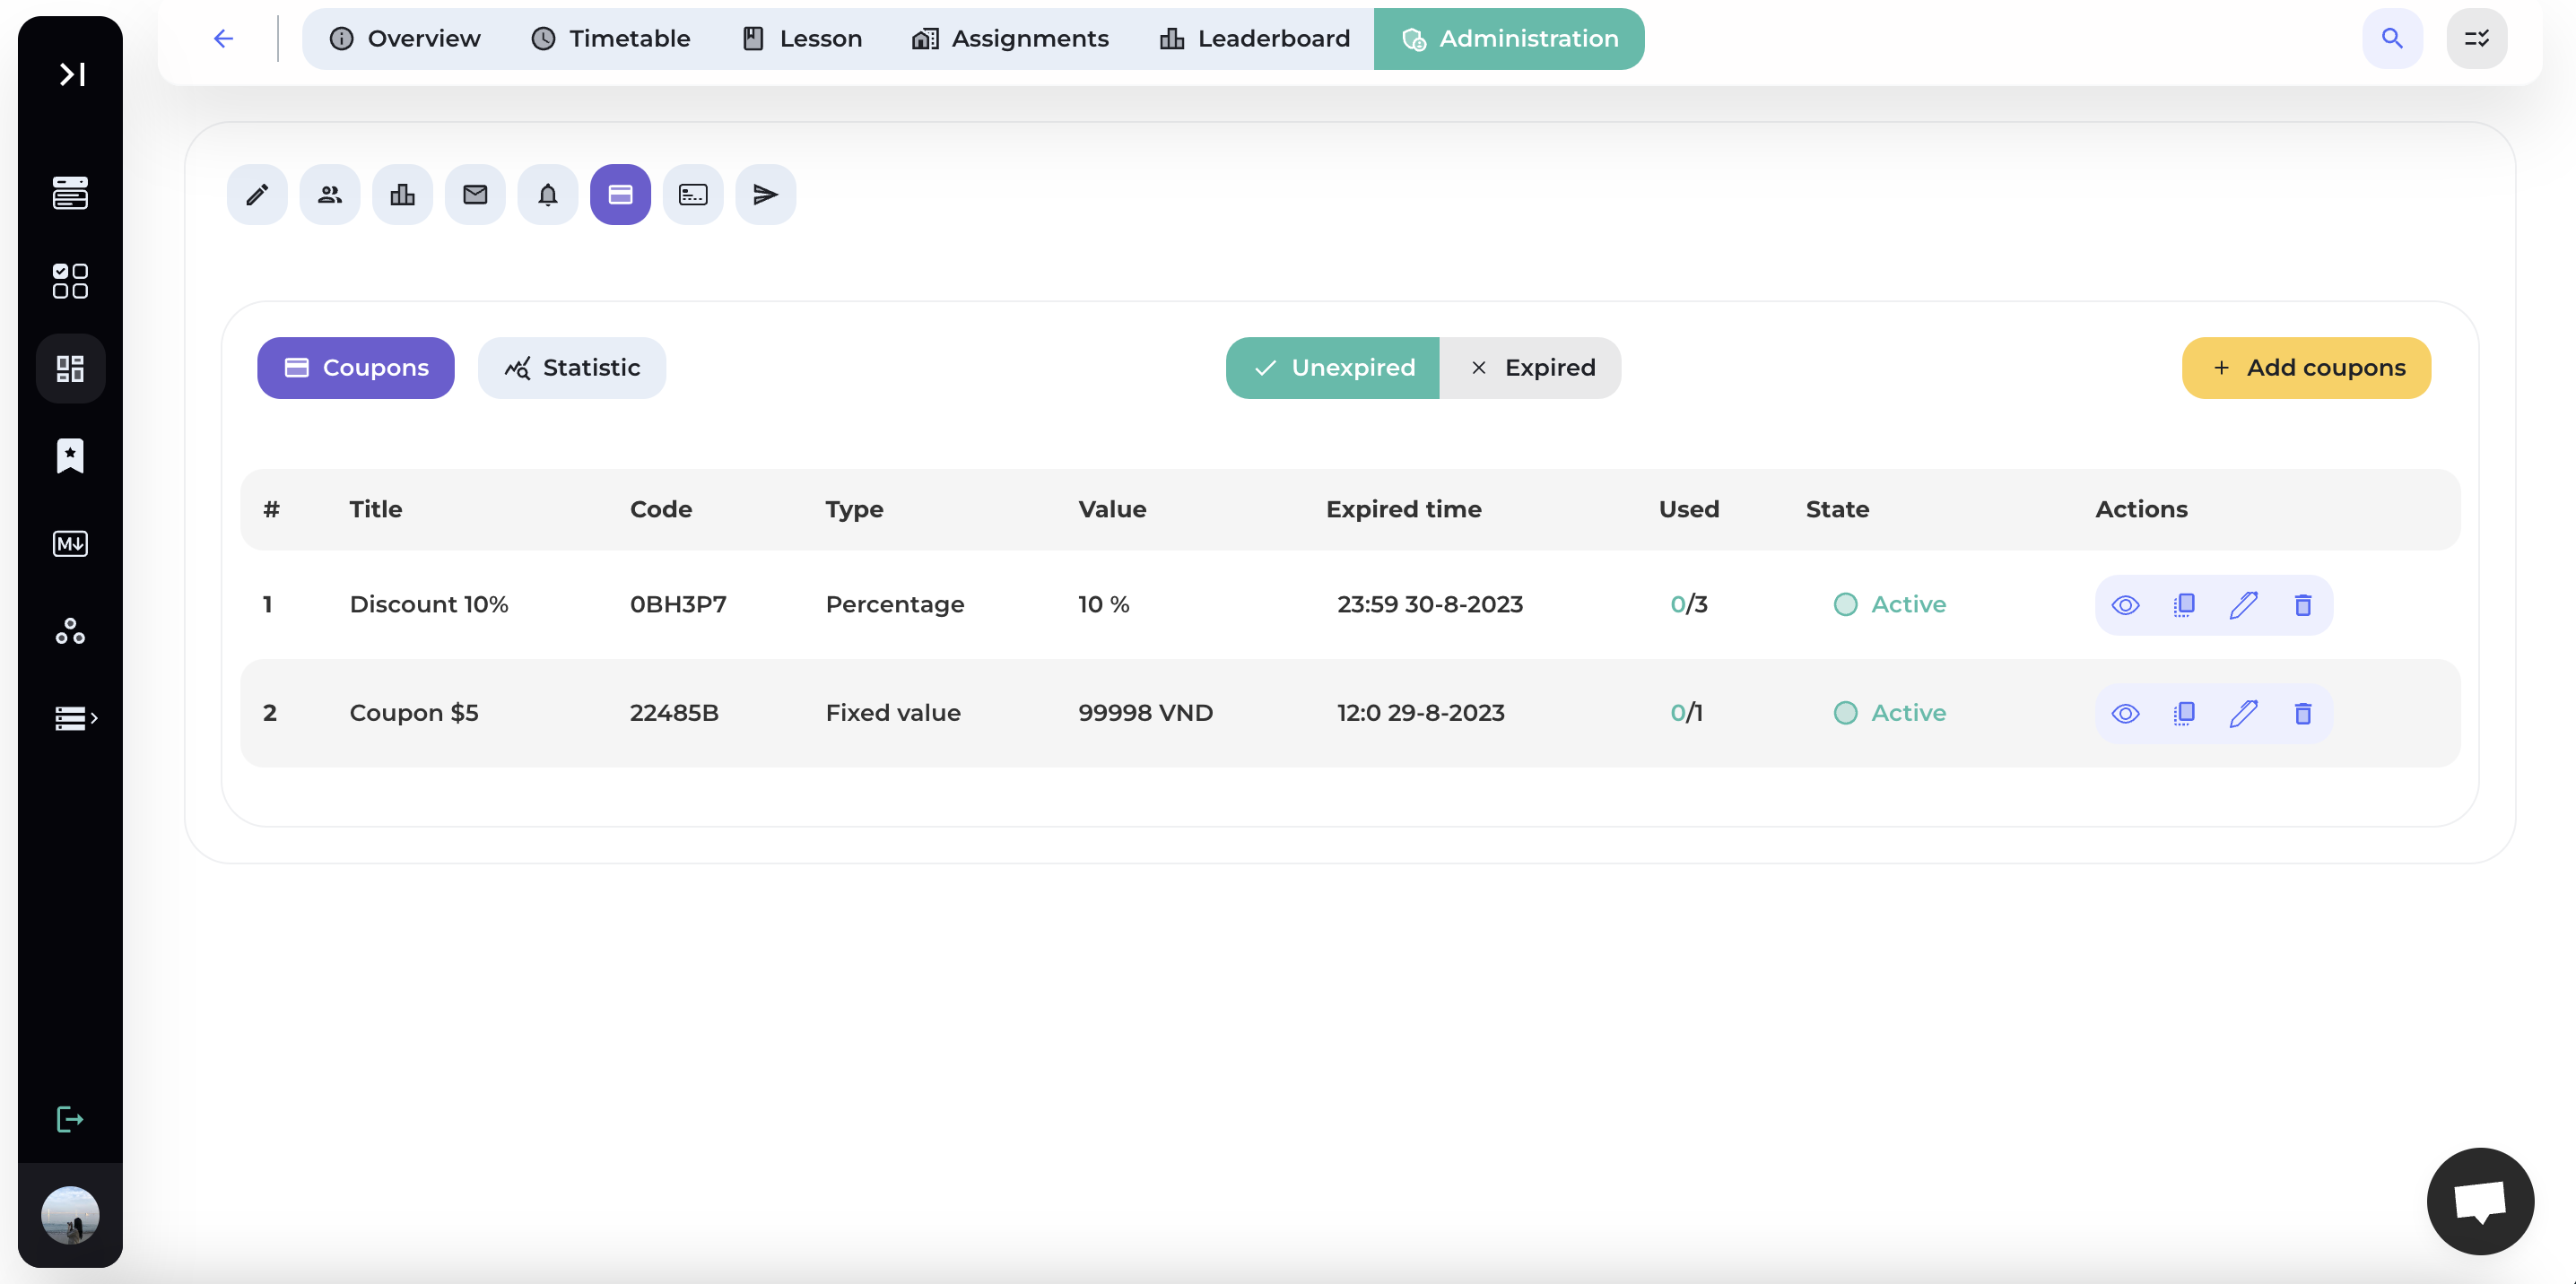Delete the Coupon $5 coupon
The image size is (2576, 1284).
2303,713
